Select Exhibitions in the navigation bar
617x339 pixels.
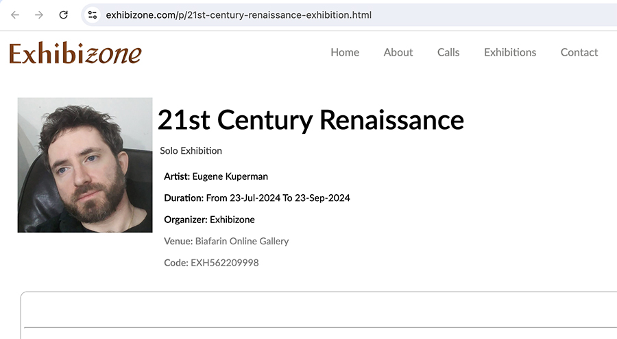[x=510, y=52]
